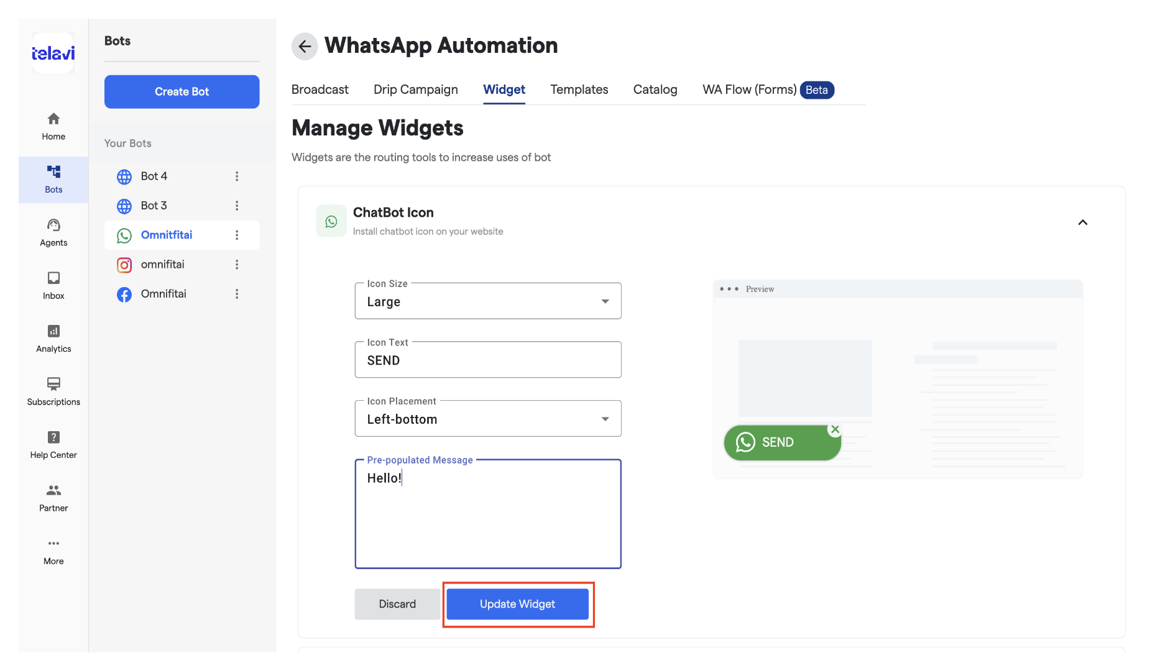This screenshot has height=671, width=1160.
Task: Click the Create Bot button
Action: (182, 92)
